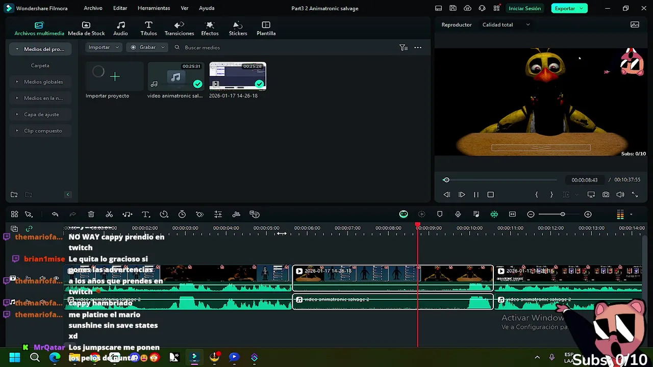Expand the Medios globales item
This screenshot has height=367, width=653.
[17, 82]
